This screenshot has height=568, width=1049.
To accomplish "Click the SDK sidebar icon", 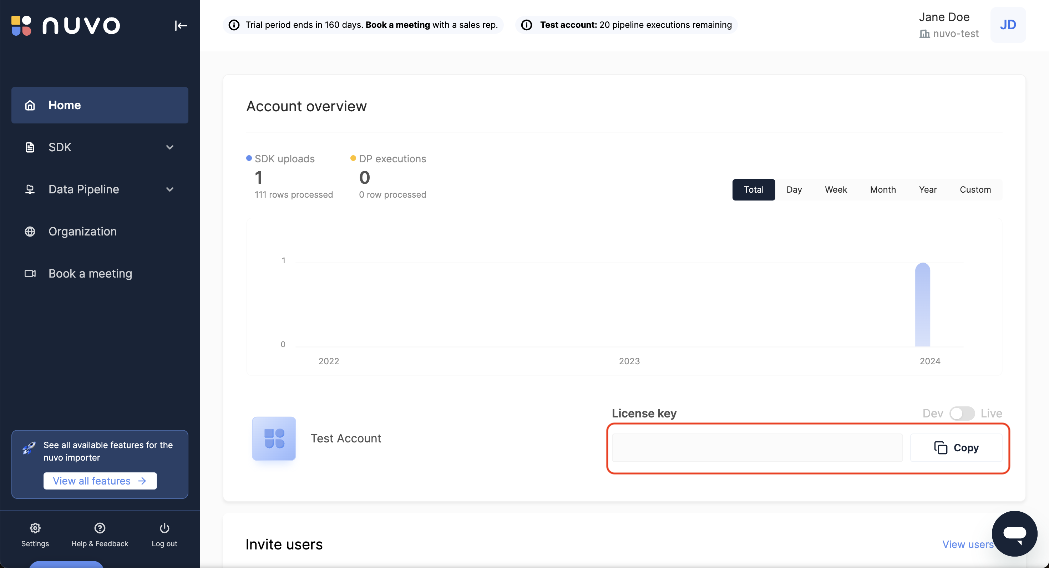I will 29,147.
